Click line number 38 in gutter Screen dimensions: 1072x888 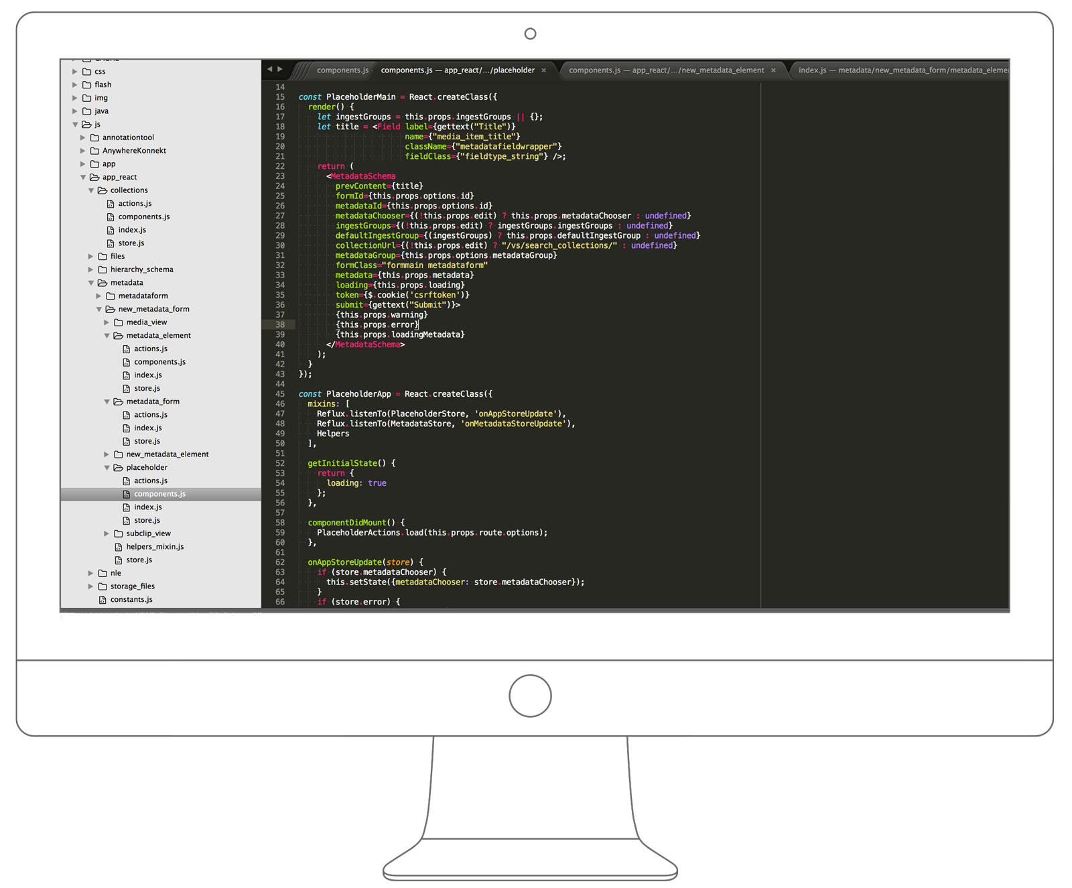[280, 324]
